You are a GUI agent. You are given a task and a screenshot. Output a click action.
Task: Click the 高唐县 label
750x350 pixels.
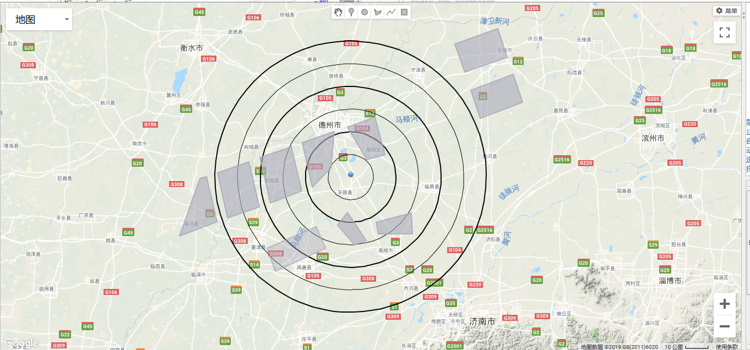click(305, 267)
